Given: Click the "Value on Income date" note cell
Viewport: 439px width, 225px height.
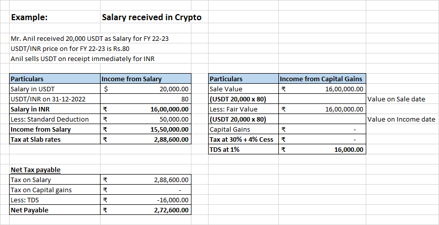Looking at the screenshot, I should tap(401, 119).
